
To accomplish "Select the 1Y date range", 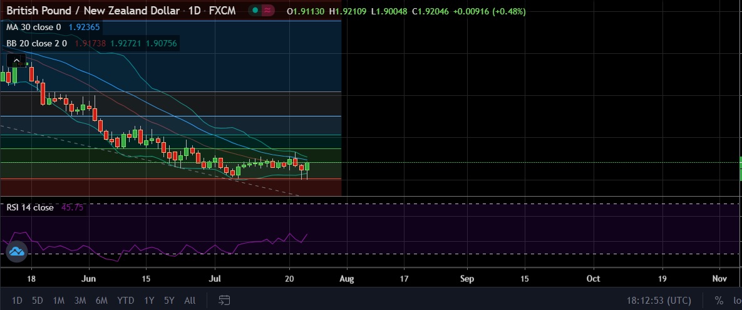I will [149, 300].
